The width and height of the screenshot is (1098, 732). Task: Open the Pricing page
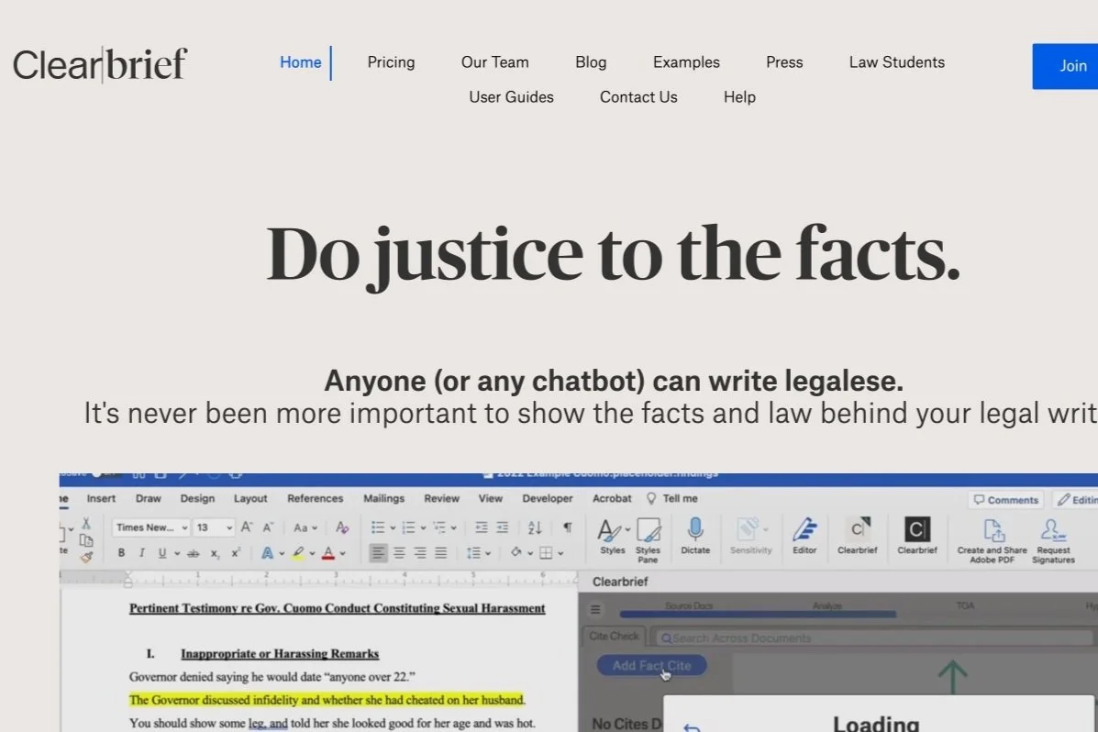tap(391, 62)
